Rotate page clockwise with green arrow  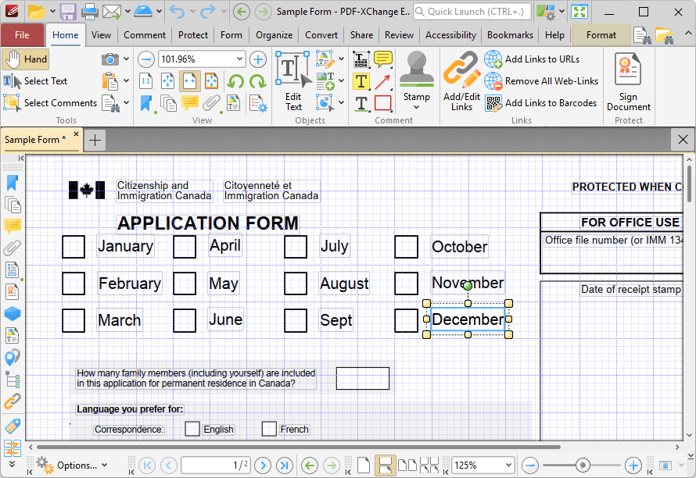[257, 81]
